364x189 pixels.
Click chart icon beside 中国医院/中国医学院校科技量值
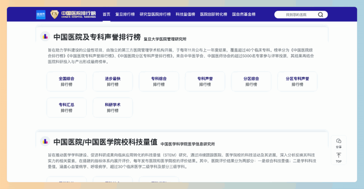[x=45, y=141]
